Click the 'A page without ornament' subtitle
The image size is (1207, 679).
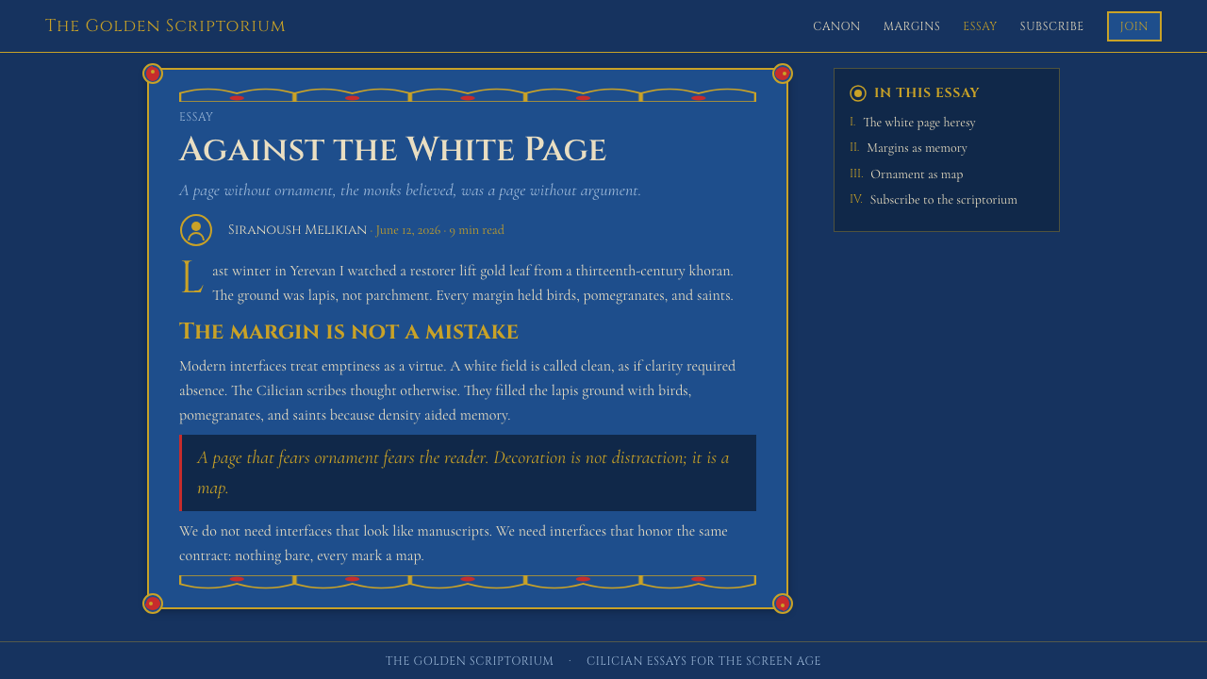tap(410, 190)
